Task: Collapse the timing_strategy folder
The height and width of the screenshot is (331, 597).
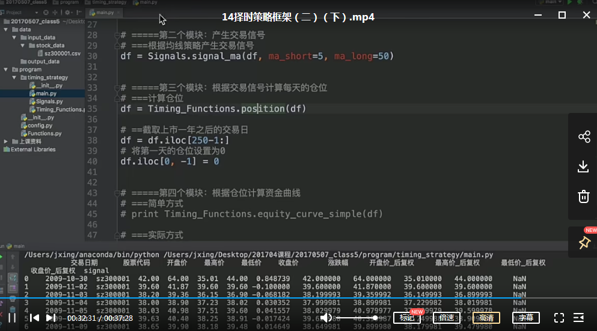Action: click(14, 77)
